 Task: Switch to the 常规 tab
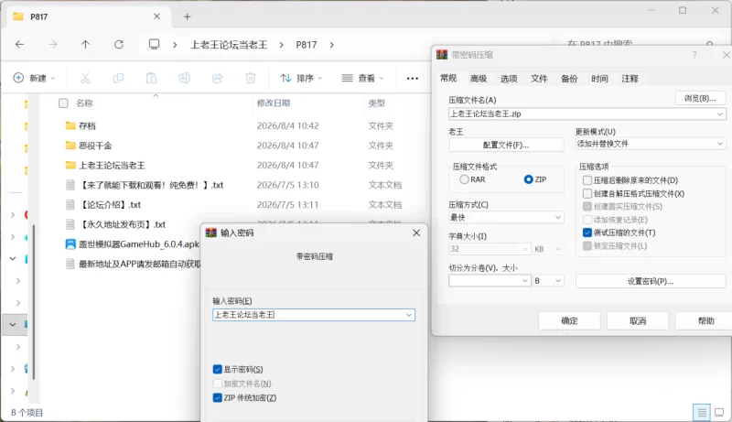[x=448, y=78]
